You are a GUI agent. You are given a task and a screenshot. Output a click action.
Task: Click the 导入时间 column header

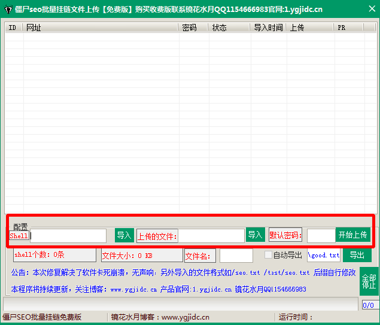tap(268, 28)
